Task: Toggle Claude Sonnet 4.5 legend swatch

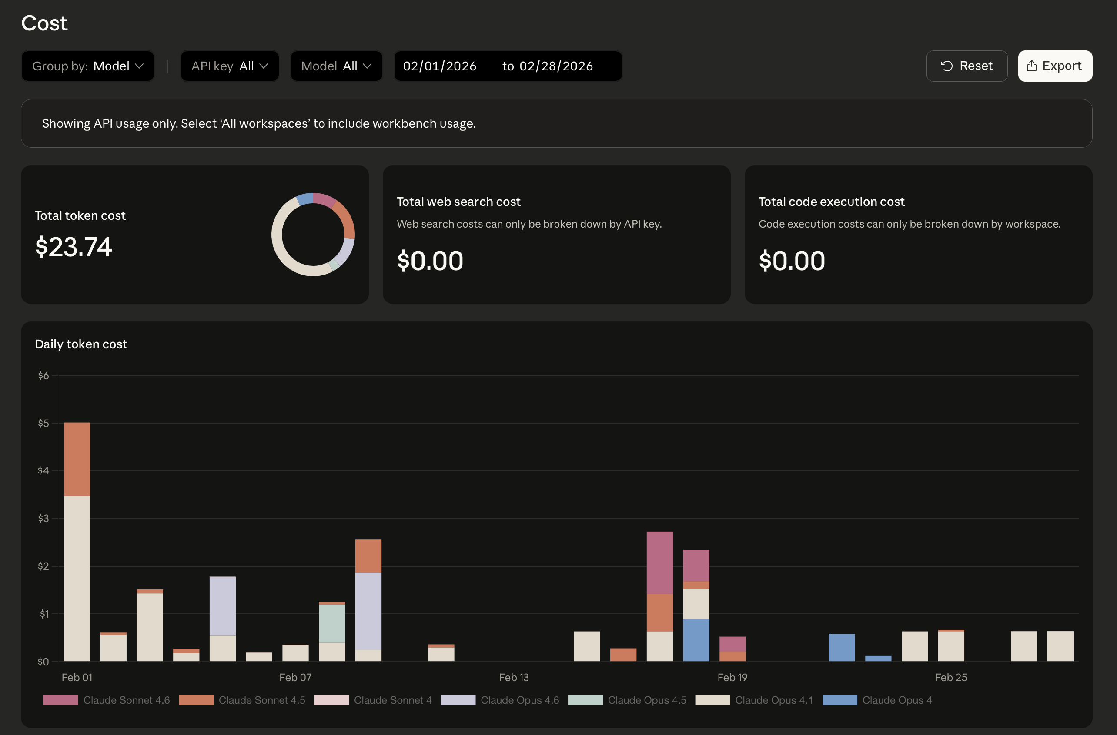Action: point(196,700)
